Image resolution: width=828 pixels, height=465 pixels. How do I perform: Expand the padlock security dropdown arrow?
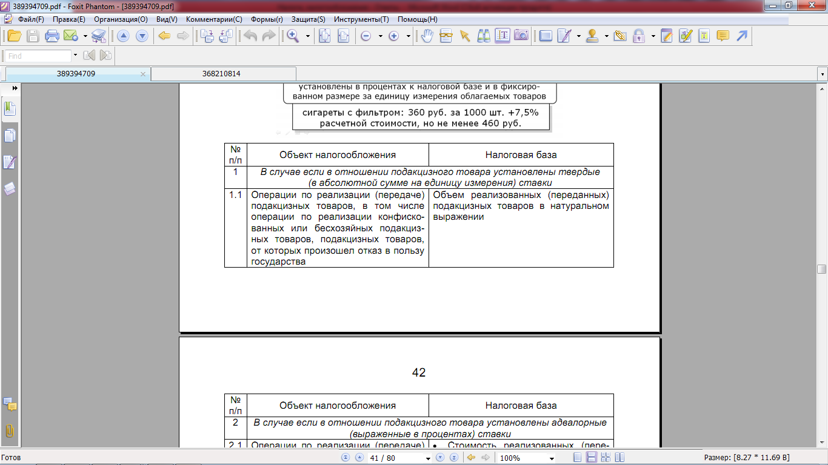(653, 36)
